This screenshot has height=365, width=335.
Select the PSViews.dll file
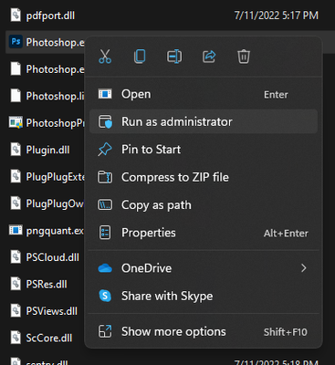pos(52,311)
